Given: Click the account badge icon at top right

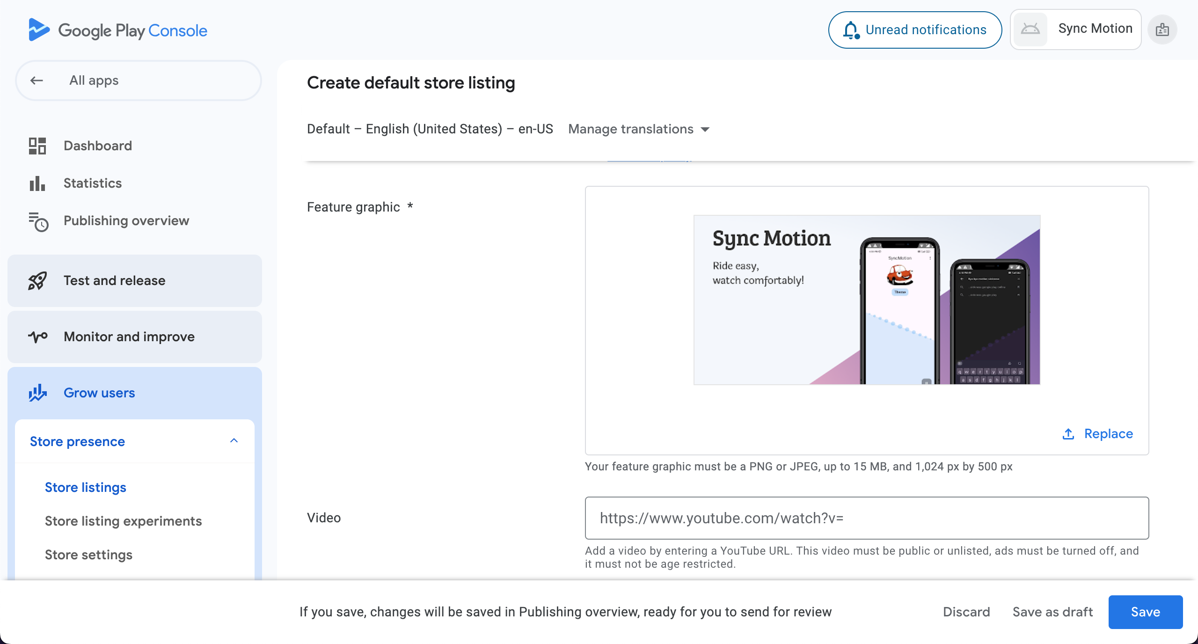Looking at the screenshot, I should [1162, 29].
